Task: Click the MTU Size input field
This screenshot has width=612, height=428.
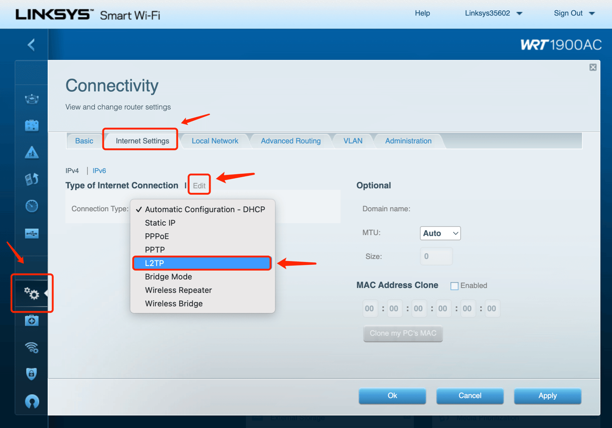Action: click(x=436, y=257)
